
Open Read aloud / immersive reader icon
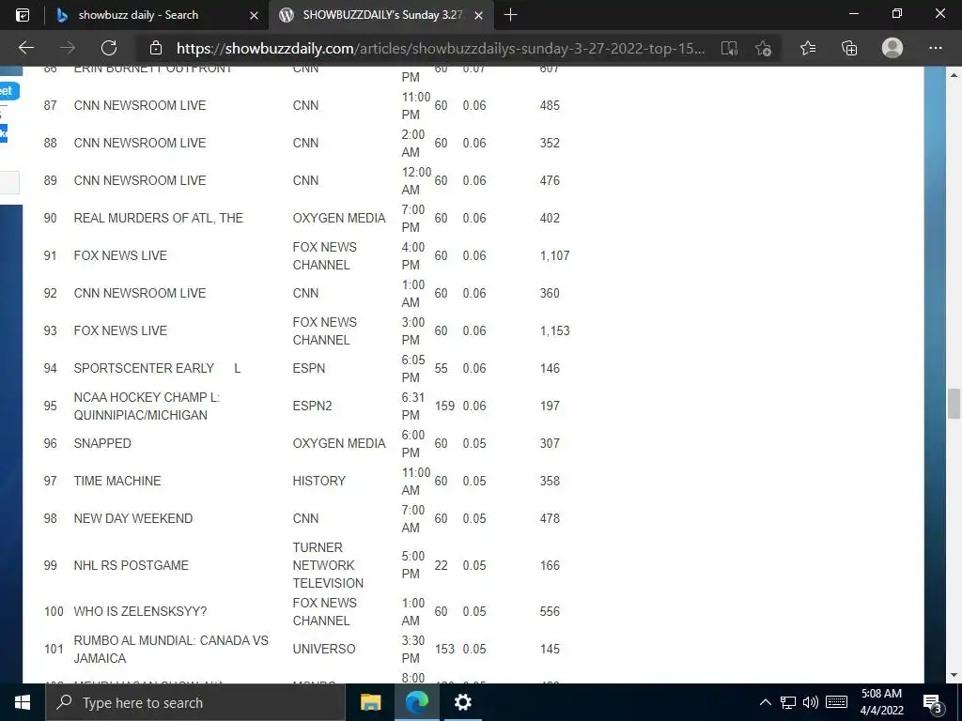point(729,49)
